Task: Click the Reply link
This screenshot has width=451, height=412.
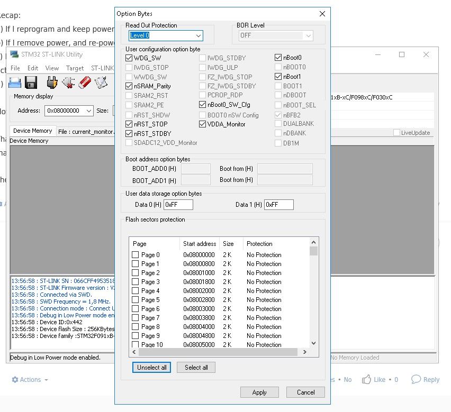Action: point(431,380)
